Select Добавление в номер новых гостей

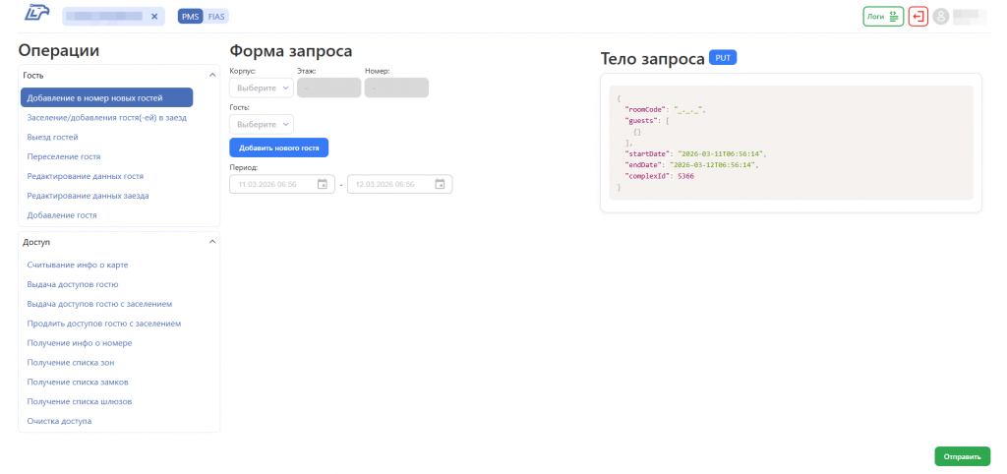tap(106, 98)
